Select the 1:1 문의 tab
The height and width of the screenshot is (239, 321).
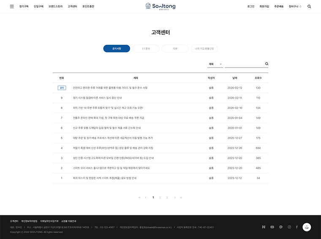point(146,49)
